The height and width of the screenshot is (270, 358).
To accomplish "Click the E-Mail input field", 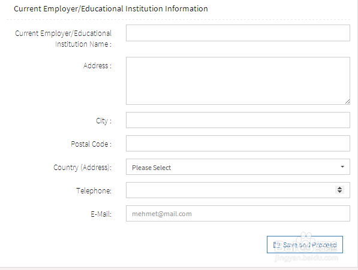I will click(238, 214).
